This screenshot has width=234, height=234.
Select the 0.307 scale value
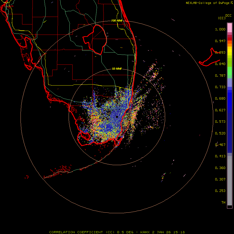pyautogui.click(x=220, y=179)
